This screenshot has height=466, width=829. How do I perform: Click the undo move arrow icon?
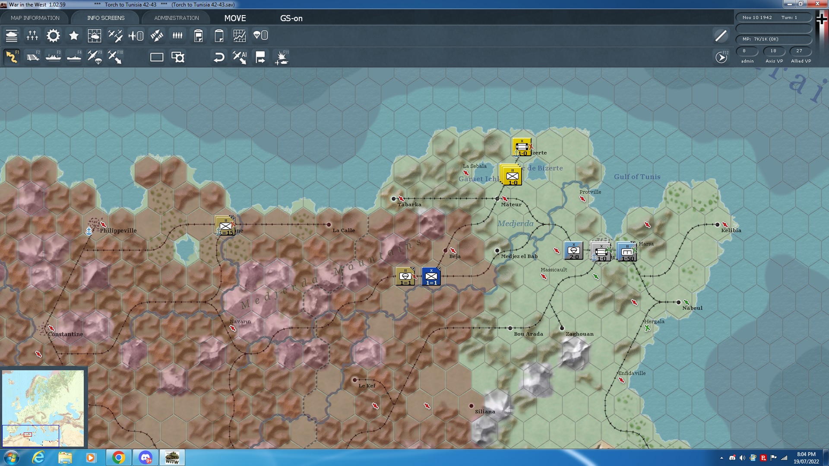(x=219, y=57)
